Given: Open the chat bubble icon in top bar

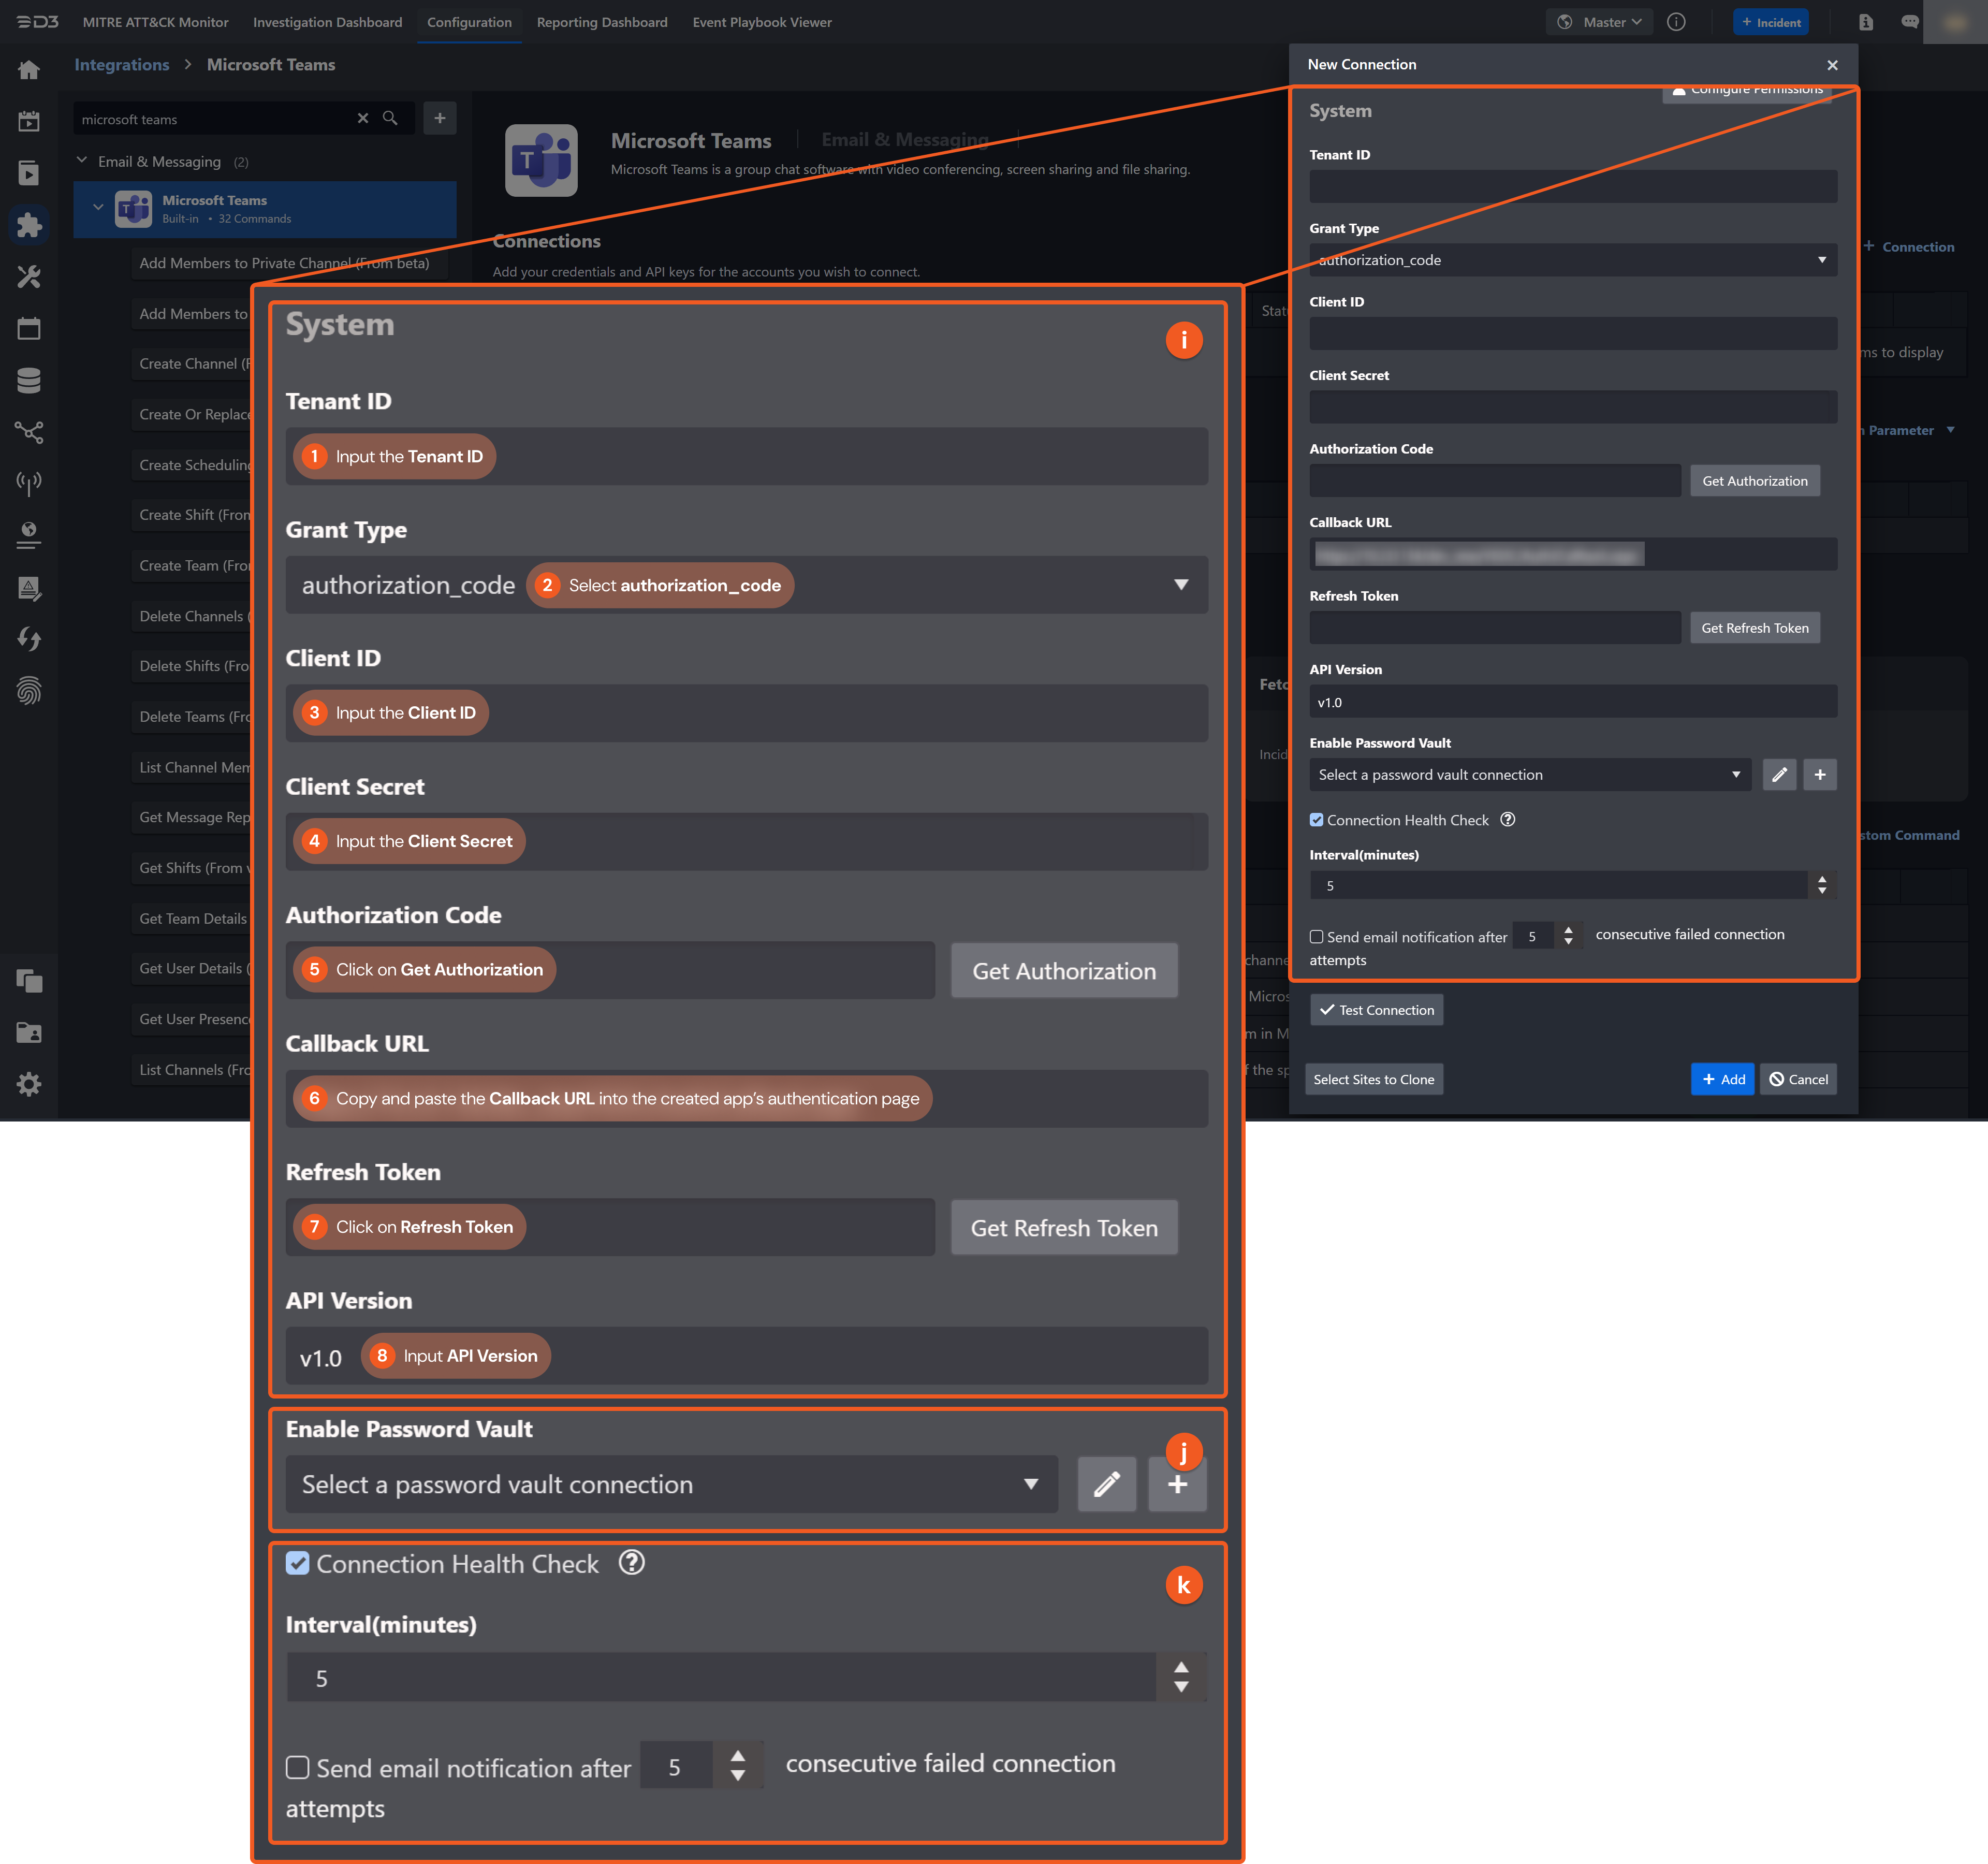Looking at the screenshot, I should [1909, 22].
